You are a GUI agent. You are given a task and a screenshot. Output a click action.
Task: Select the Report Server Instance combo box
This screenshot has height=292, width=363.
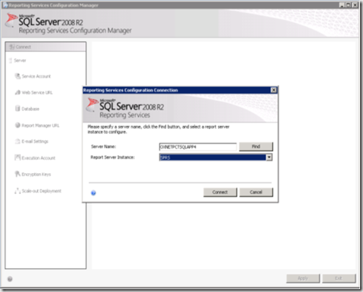coord(216,157)
